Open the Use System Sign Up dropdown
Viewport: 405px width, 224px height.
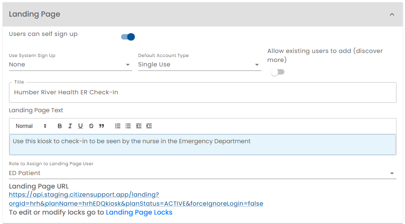70,65
